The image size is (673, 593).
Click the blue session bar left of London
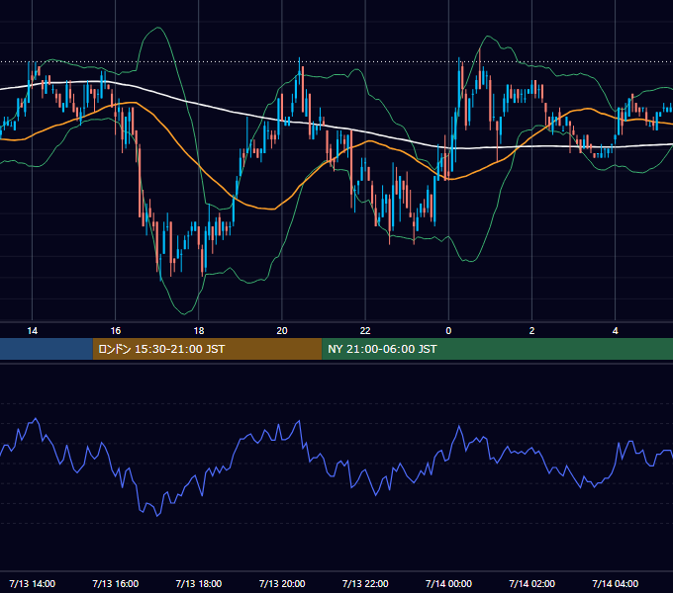point(47,349)
